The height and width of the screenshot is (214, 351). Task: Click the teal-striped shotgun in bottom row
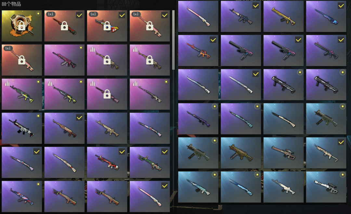(x=240, y=187)
